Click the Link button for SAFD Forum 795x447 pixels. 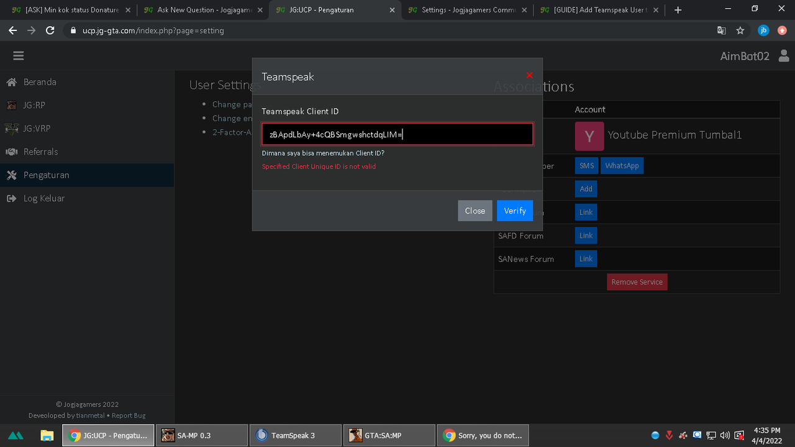pyautogui.click(x=586, y=235)
